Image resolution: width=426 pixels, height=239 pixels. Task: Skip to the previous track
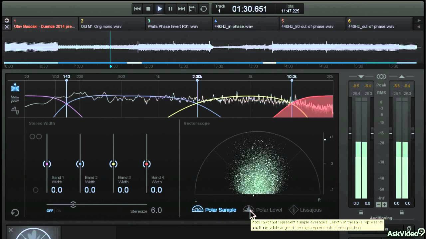point(137,9)
